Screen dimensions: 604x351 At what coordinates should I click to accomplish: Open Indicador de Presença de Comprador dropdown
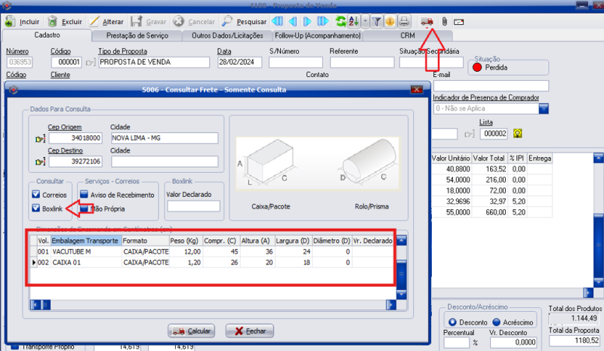coord(543,109)
